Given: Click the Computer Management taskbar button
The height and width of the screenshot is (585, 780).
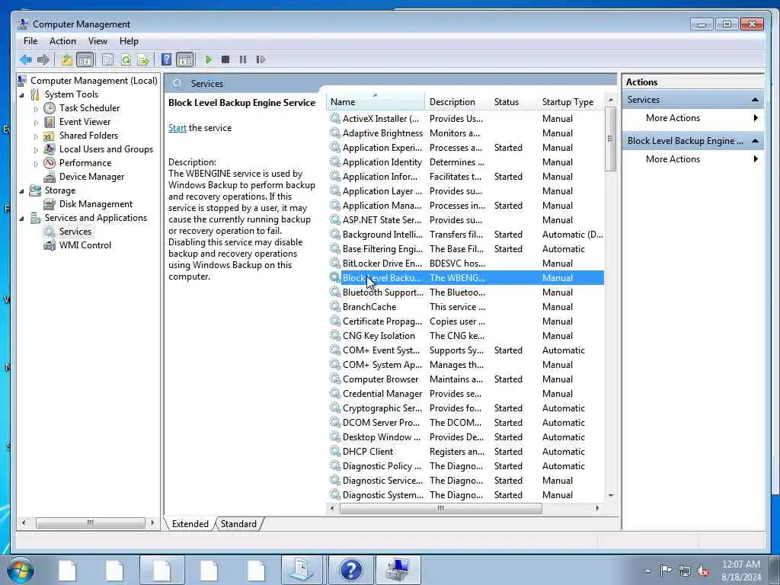Looking at the screenshot, I should pyautogui.click(x=398, y=570).
